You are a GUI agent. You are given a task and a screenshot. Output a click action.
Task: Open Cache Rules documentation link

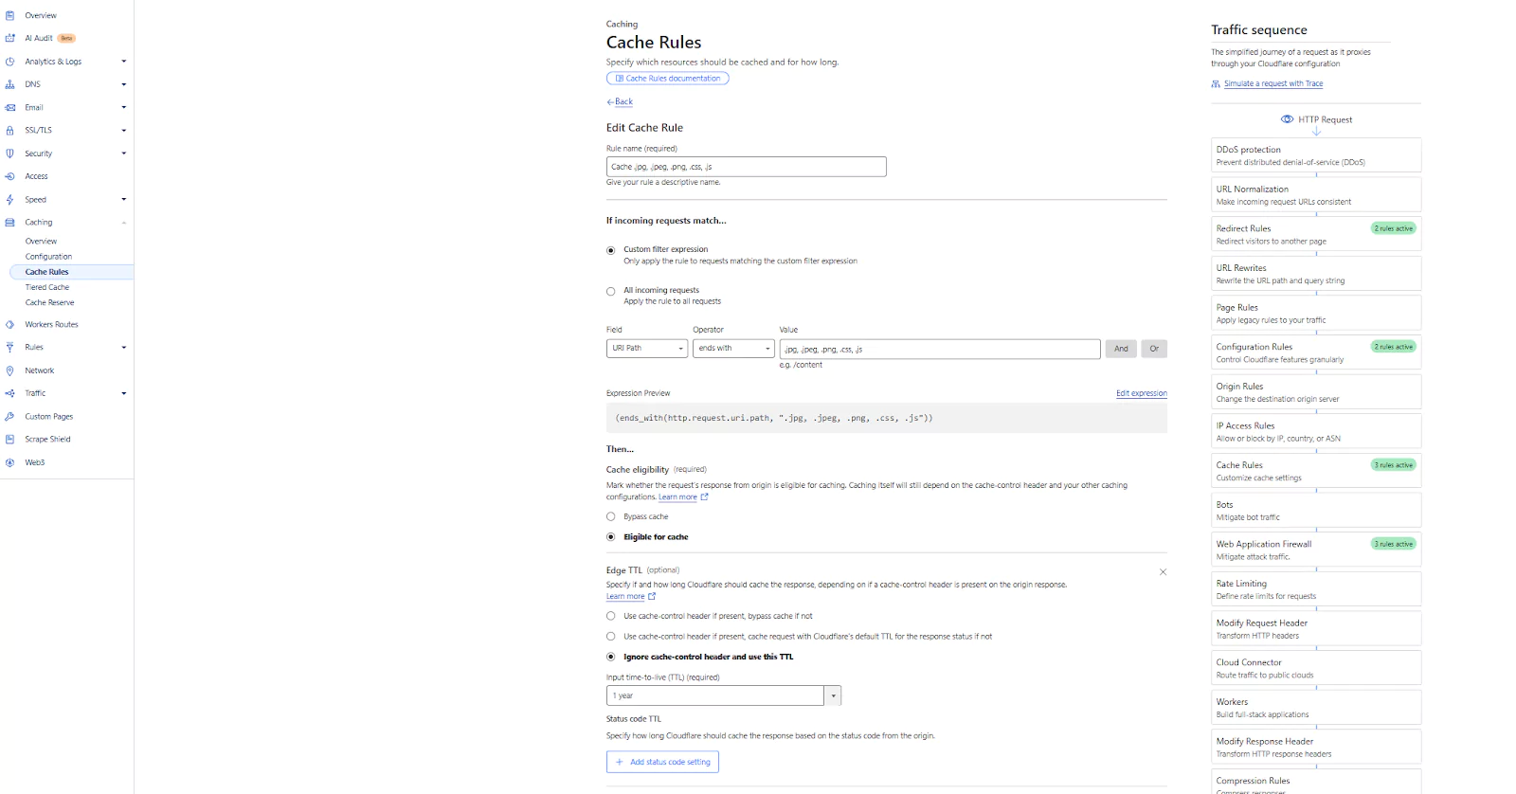[x=668, y=79]
